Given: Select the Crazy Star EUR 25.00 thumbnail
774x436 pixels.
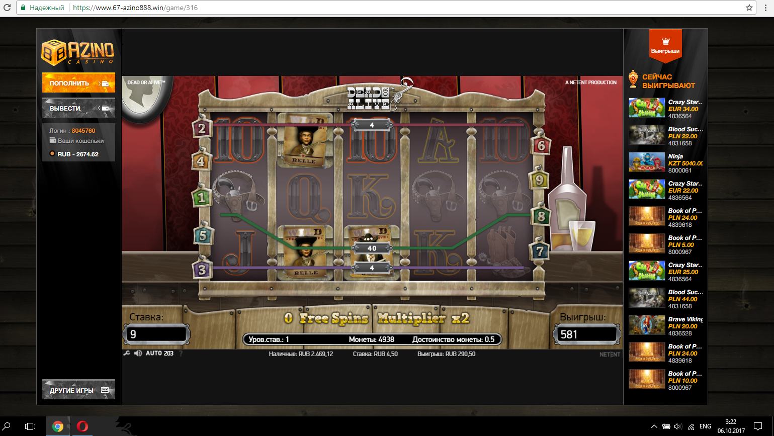Looking at the screenshot, I should (x=647, y=271).
